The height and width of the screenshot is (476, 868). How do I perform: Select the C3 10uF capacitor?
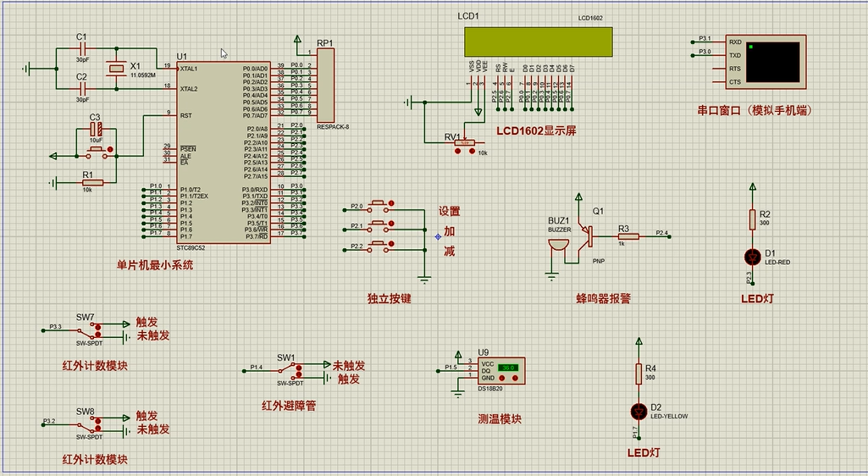click(96, 130)
